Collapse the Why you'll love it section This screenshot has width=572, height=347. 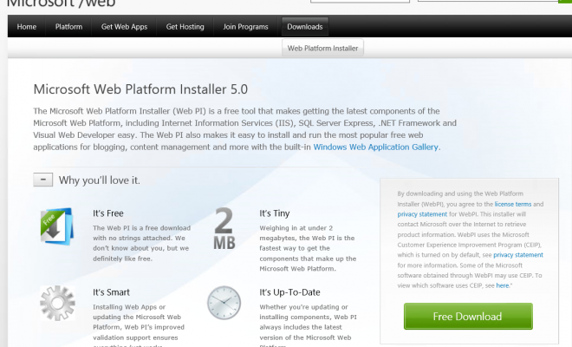[43, 180]
